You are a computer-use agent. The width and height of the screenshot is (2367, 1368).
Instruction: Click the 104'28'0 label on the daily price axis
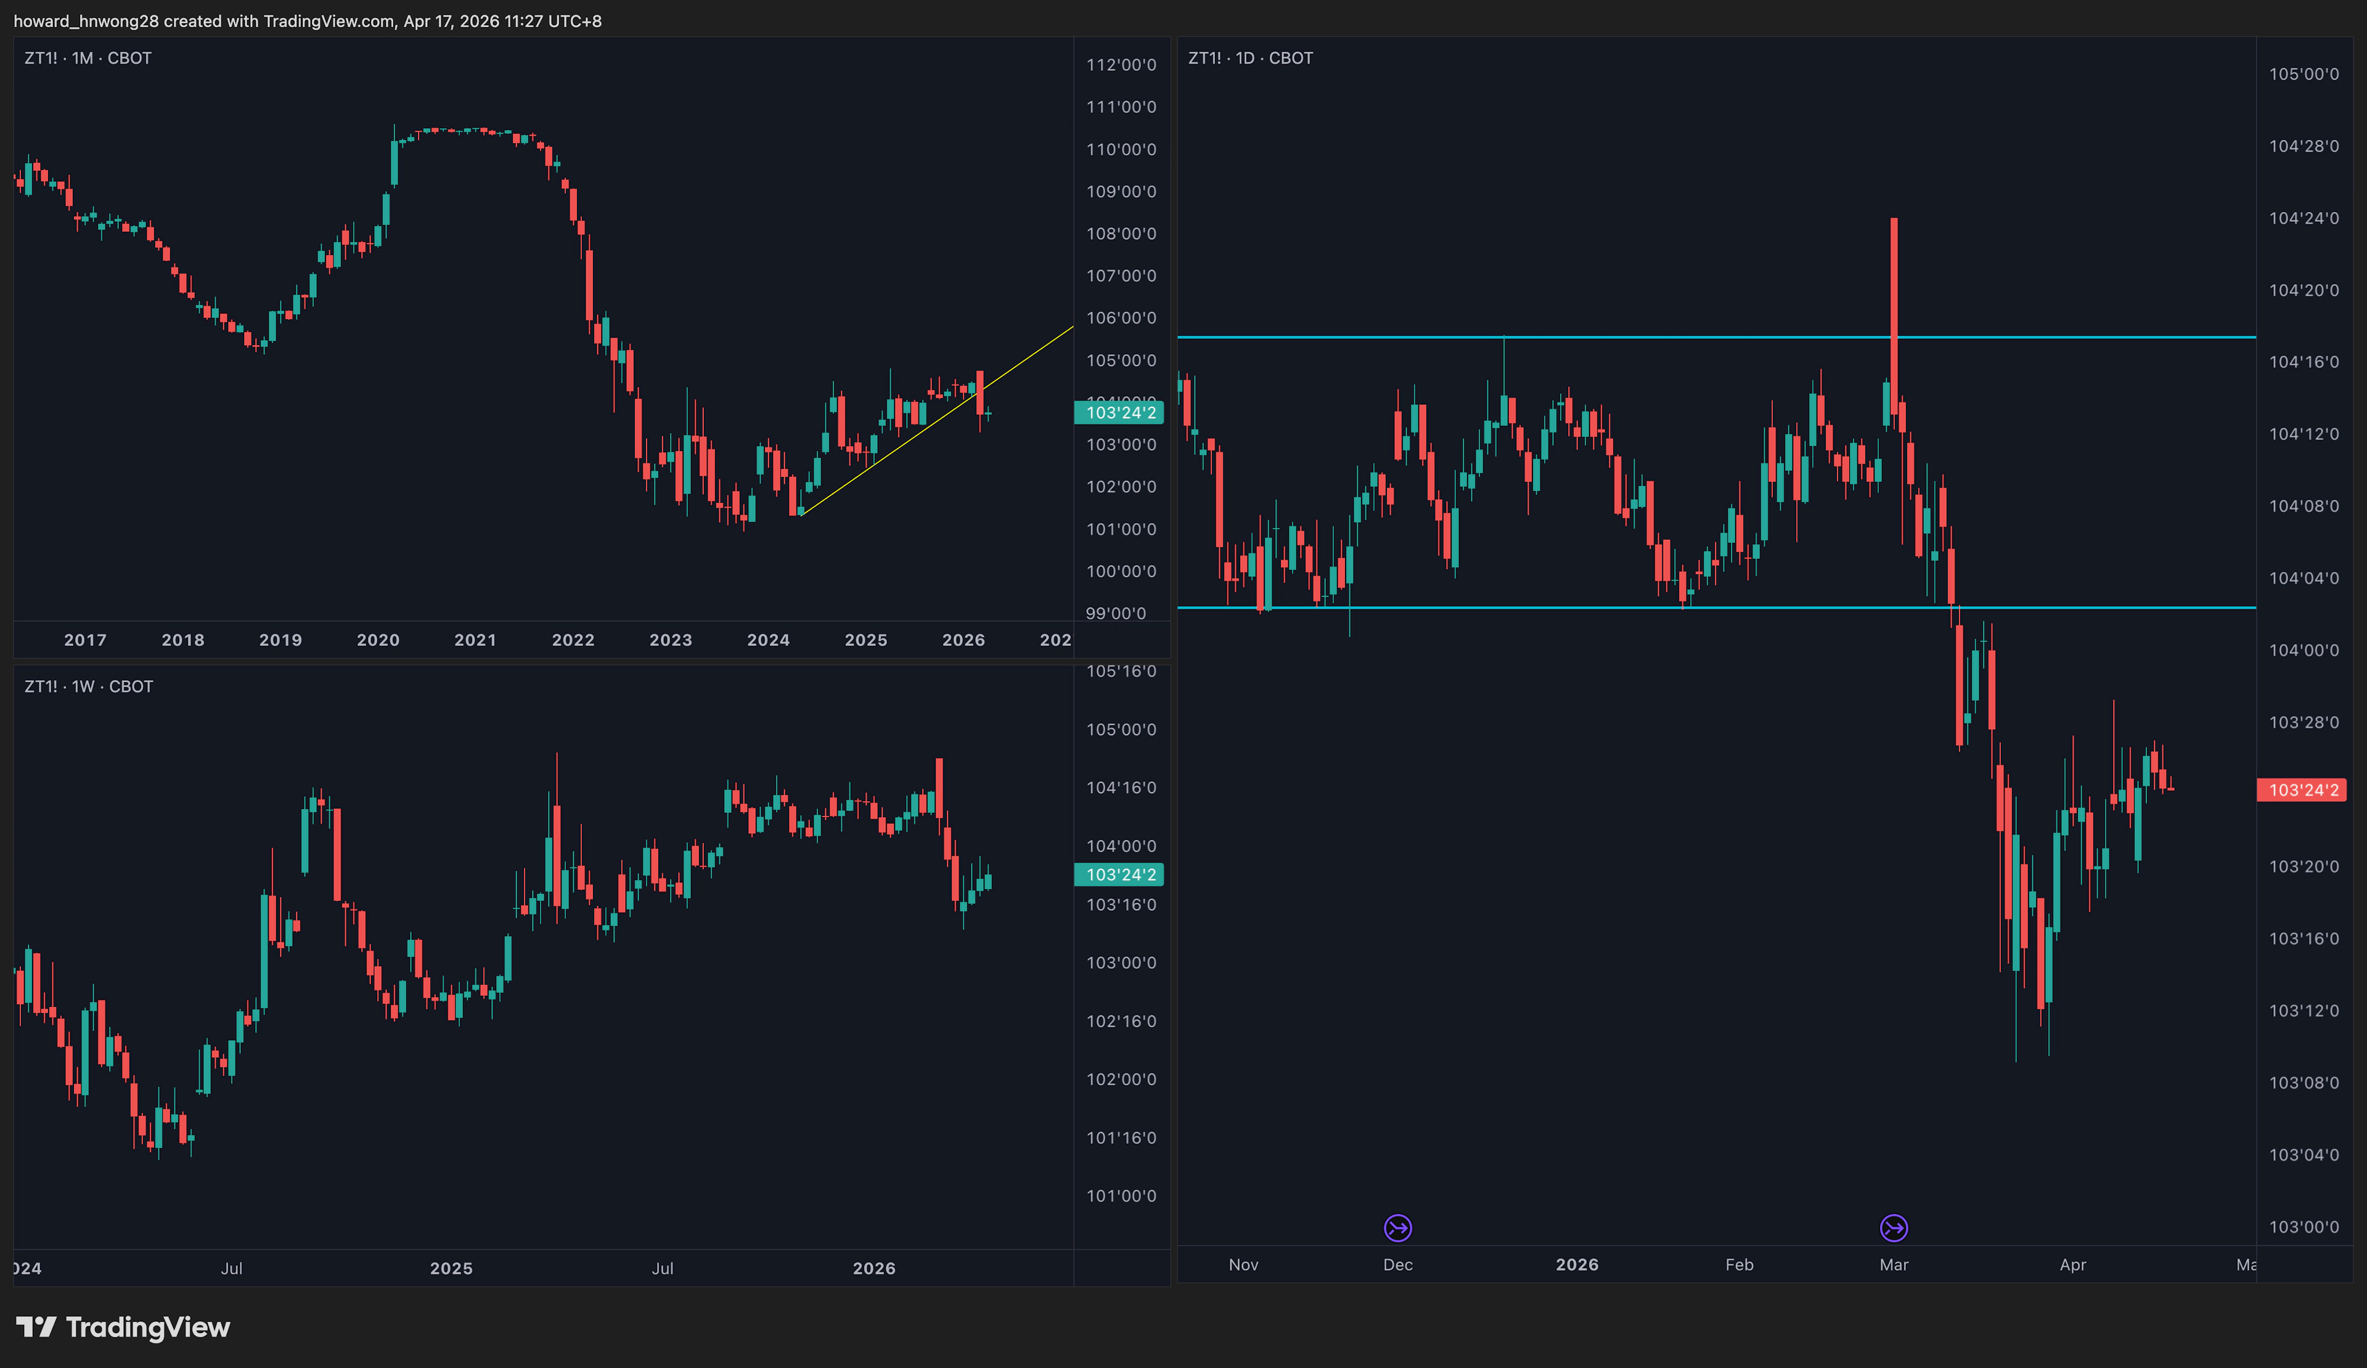pyautogui.click(x=2304, y=147)
